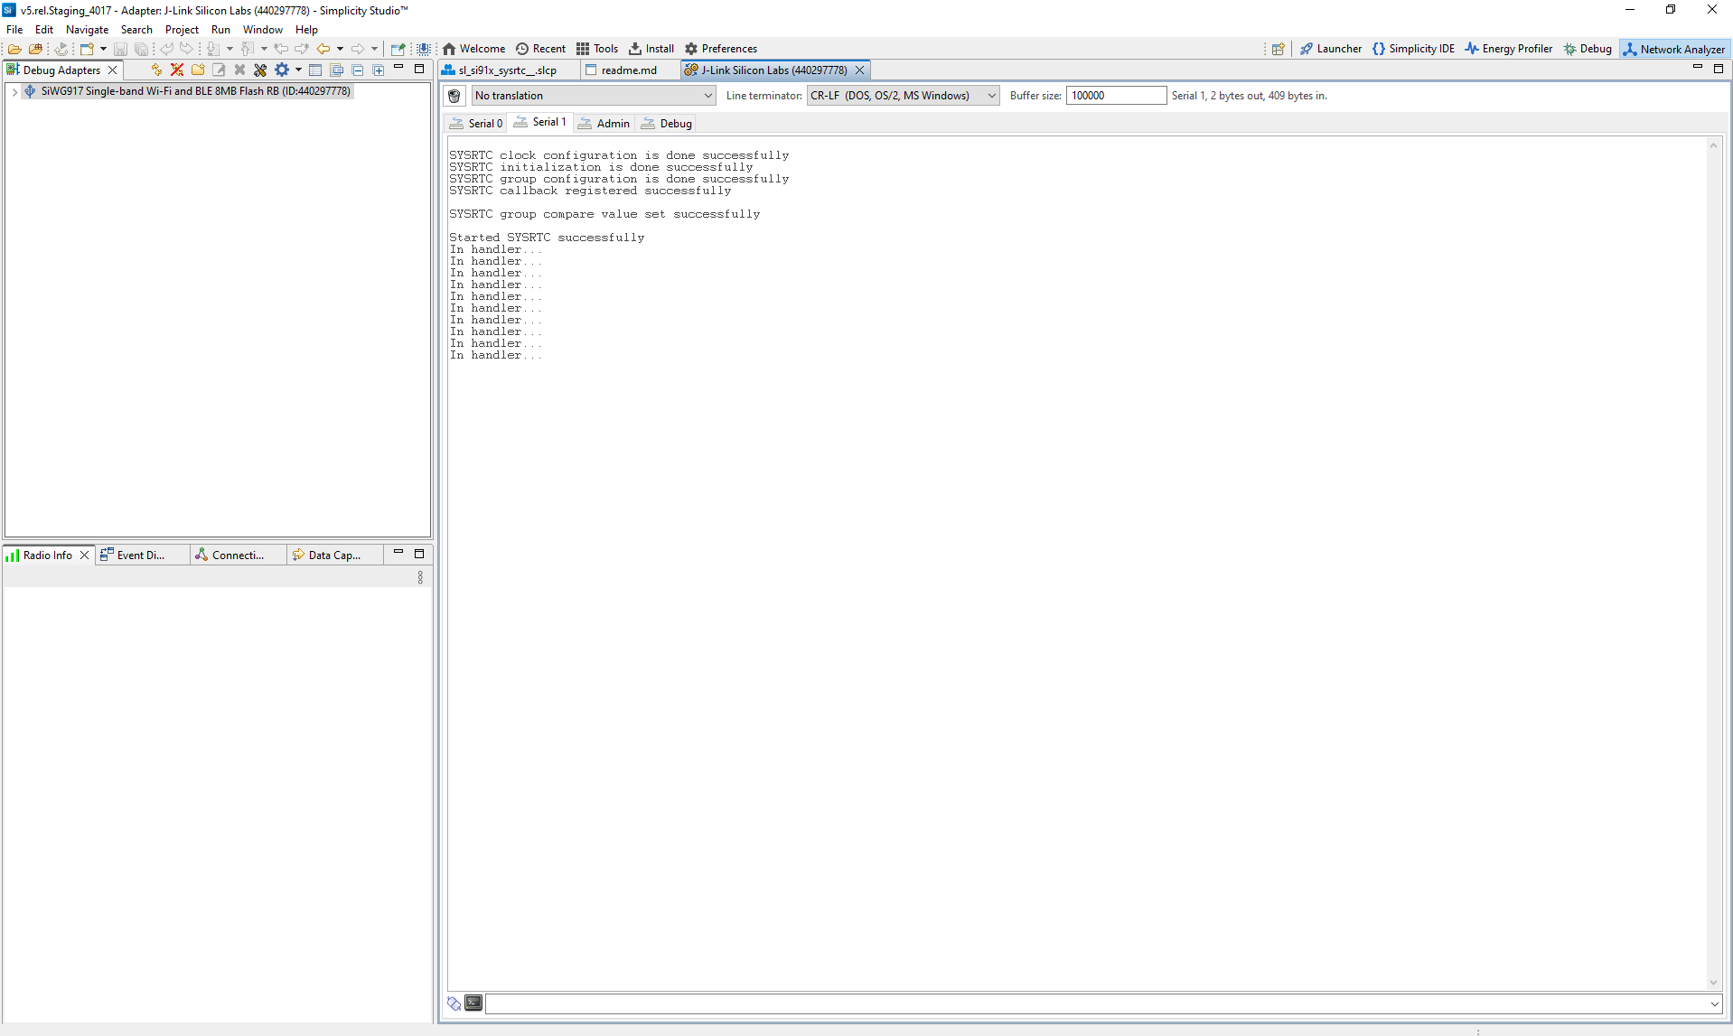Change the Line terminator using its dropdown
This screenshot has height=1036, width=1733.
[x=991, y=96]
